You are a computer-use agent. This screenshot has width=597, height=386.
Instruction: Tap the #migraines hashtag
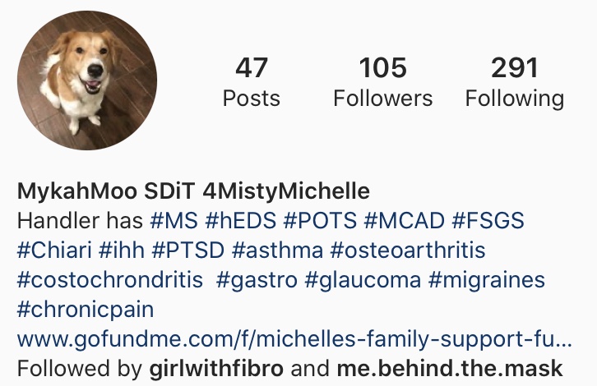(487, 281)
